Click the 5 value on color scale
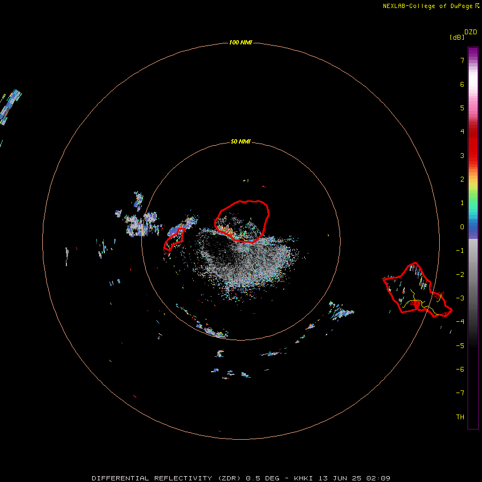Screen dimensions: 482x482 [x=462, y=108]
